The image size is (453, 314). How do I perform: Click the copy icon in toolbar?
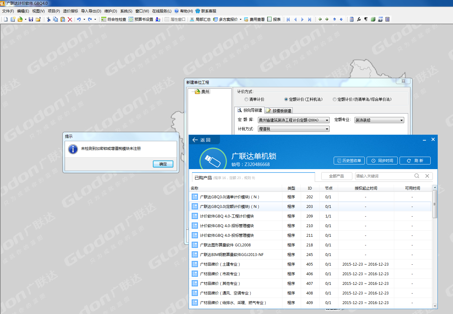click(55, 19)
